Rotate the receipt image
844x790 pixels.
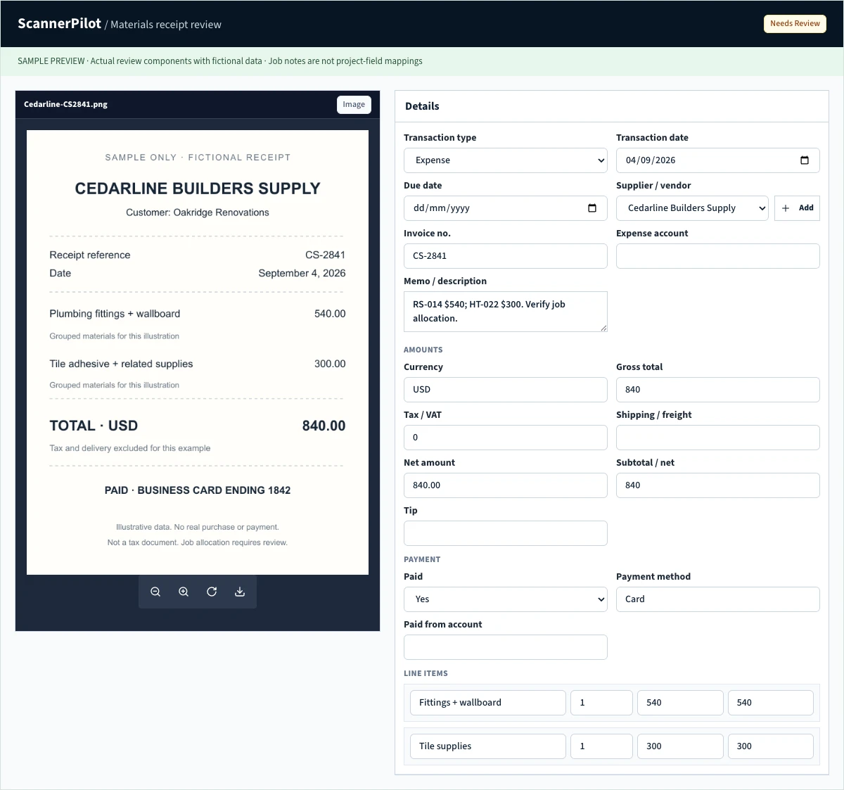point(212,592)
